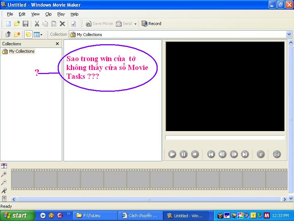Start recording with the Record button

[x=151, y=24]
